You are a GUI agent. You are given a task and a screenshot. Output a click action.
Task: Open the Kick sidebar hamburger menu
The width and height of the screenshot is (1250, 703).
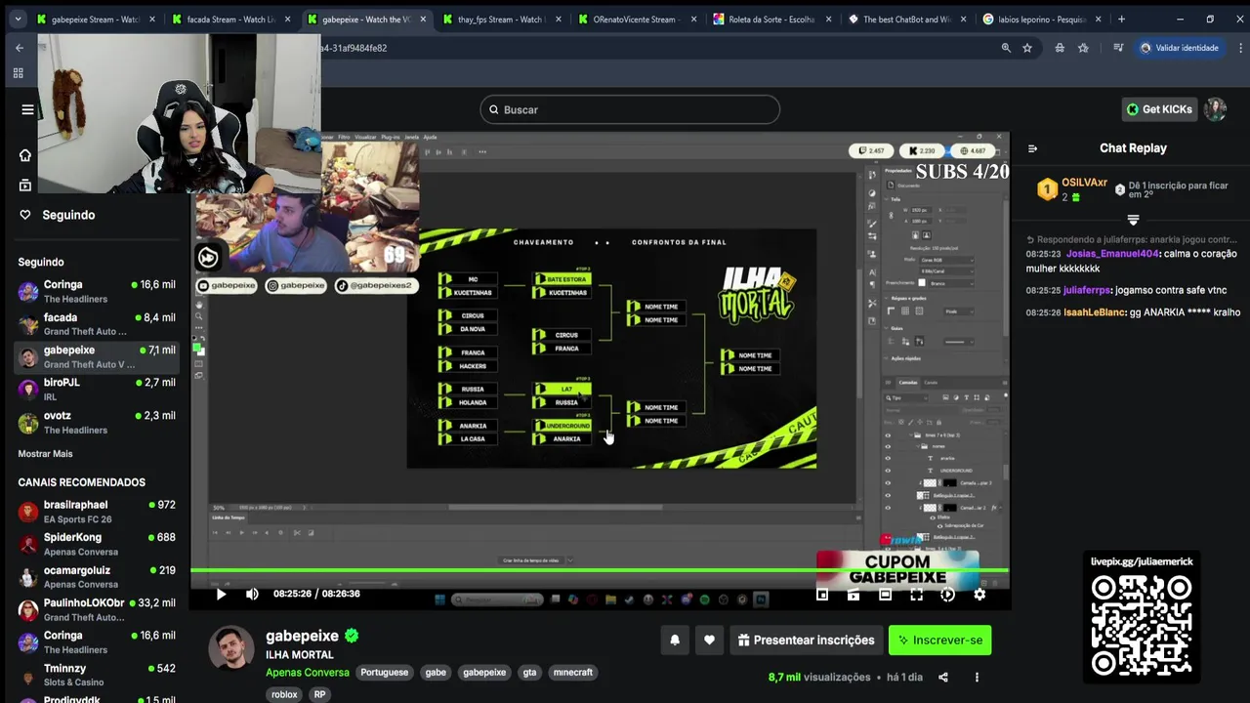tap(27, 109)
